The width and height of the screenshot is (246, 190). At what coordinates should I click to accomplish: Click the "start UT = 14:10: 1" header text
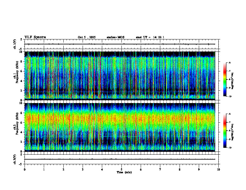[150, 37]
